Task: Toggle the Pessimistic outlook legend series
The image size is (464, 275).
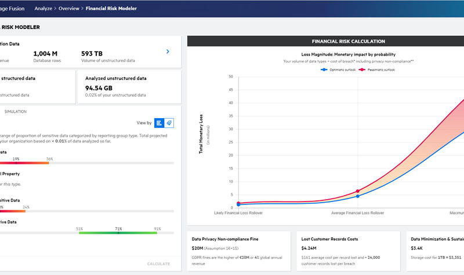Action: coord(377,69)
